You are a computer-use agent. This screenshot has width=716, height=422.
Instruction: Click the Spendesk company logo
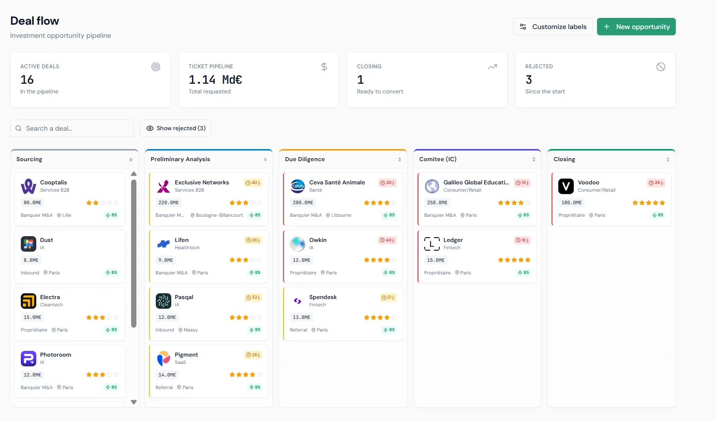pos(298,301)
